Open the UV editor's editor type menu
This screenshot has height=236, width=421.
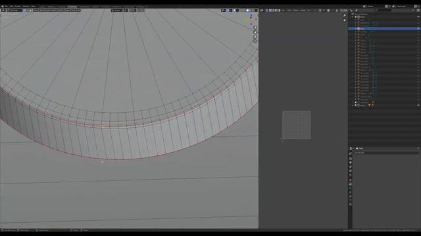pyautogui.click(x=262, y=10)
